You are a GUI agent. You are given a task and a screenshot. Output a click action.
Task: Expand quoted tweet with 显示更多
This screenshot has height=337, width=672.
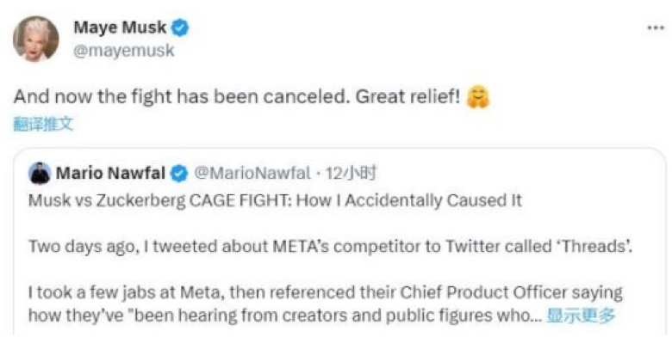point(581,316)
